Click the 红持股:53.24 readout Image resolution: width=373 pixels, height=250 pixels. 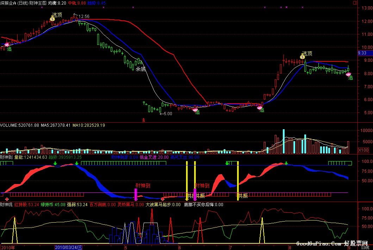[x=26, y=204]
